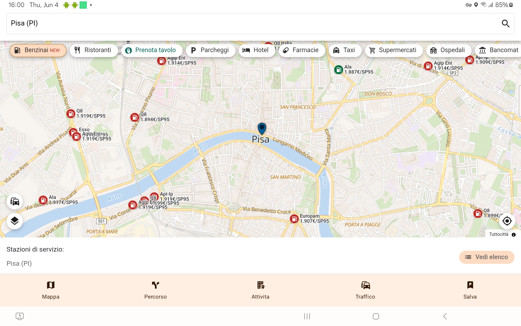This screenshot has width=521, height=326.
Task: Tap the Ala 1.917€ station marker
Action: 43,200
